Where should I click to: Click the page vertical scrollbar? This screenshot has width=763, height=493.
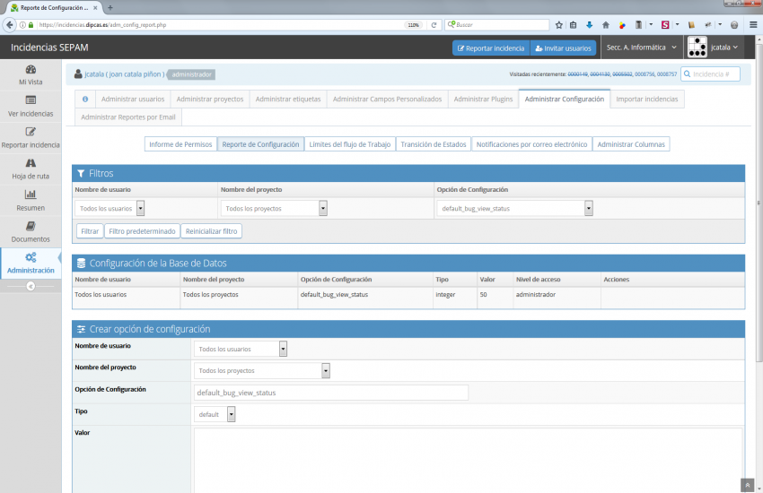[759, 204]
